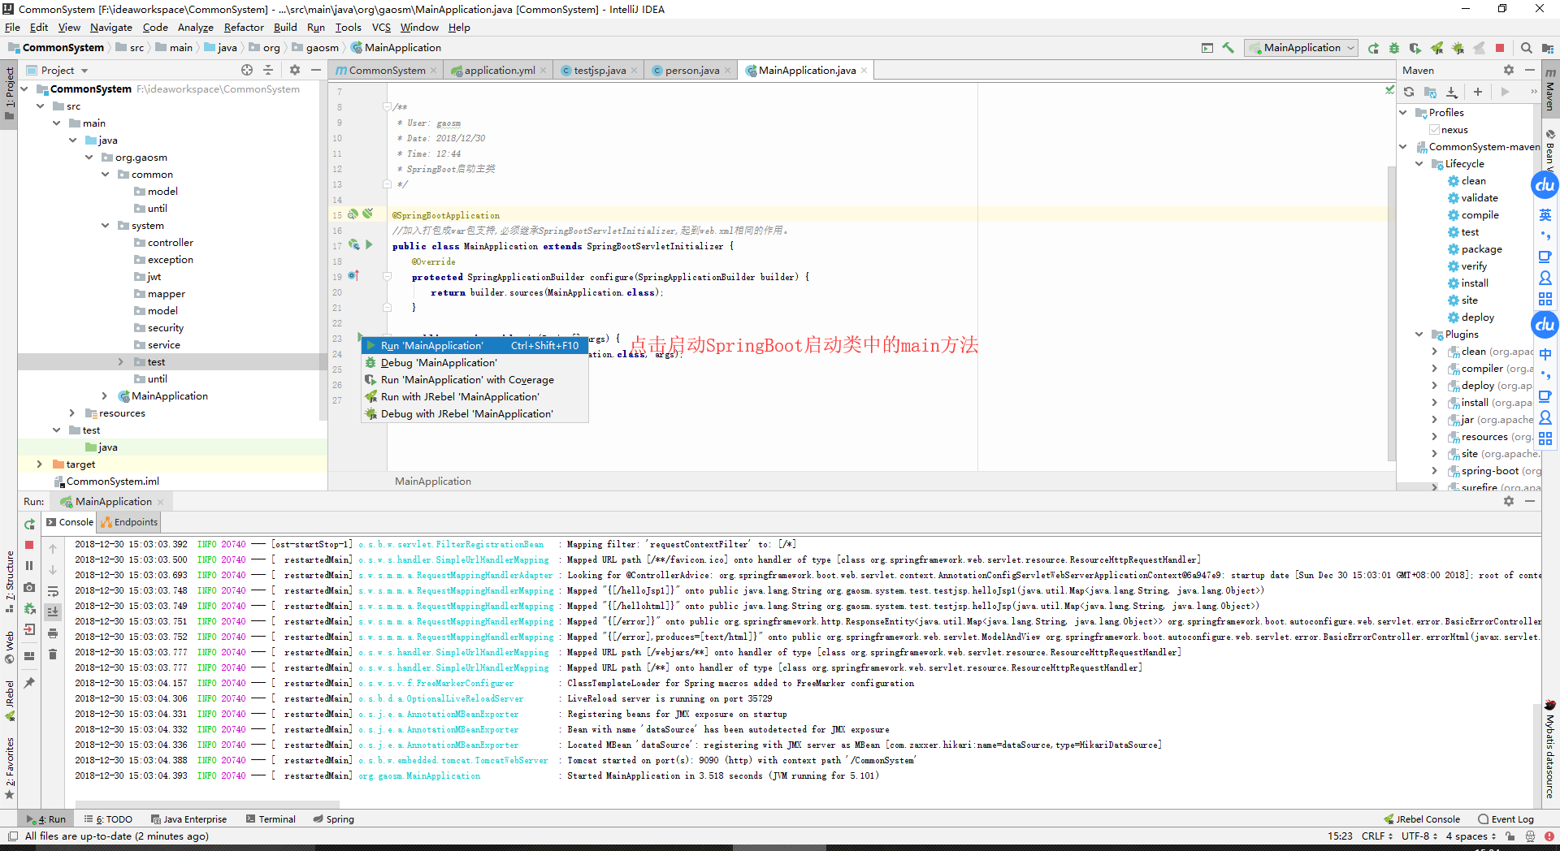
Task: Expand the spring-boot plugin node
Action: [1434, 471]
